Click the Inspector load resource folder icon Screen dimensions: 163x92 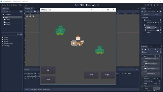click(x=145, y=49)
